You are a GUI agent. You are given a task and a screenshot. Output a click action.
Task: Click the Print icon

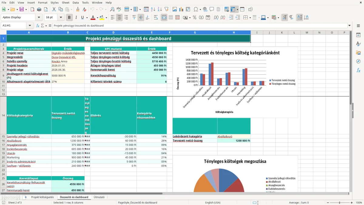39,9
